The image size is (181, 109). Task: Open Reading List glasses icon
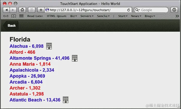(6, 16)
